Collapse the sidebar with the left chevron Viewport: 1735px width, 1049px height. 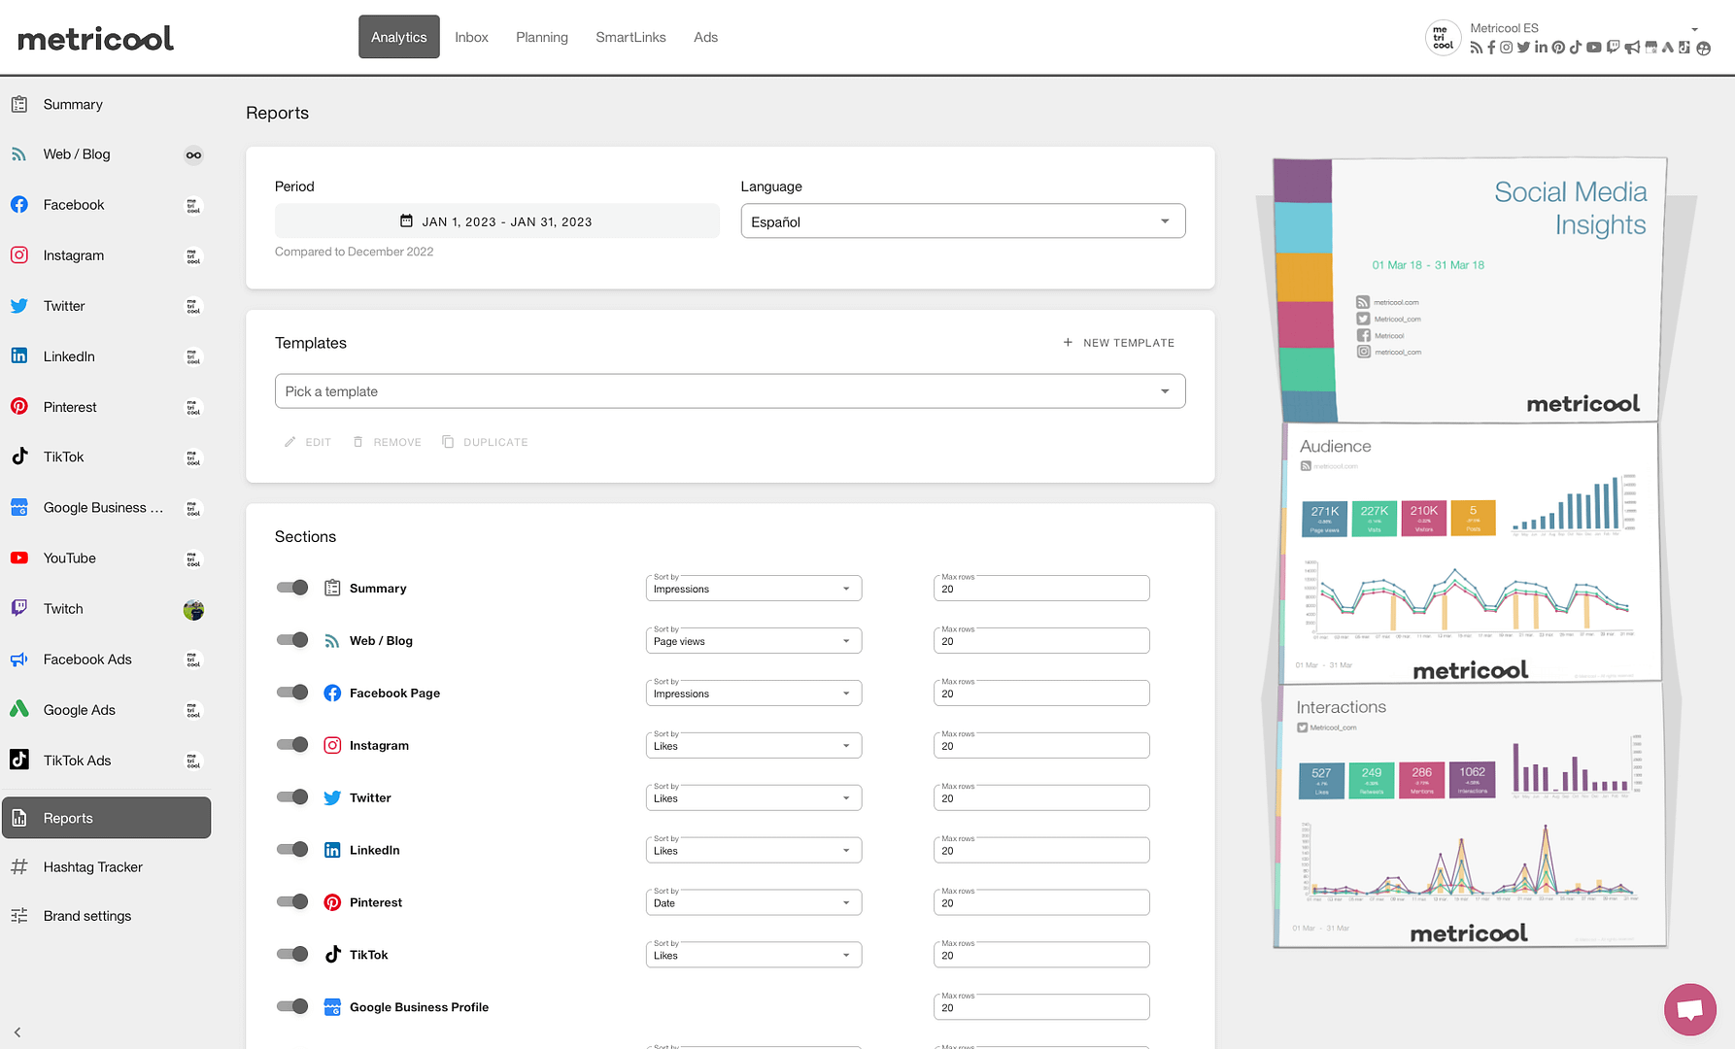(17, 1032)
